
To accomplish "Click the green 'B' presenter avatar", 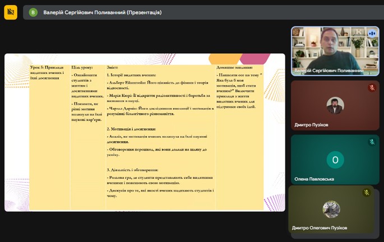I will point(33,12).
